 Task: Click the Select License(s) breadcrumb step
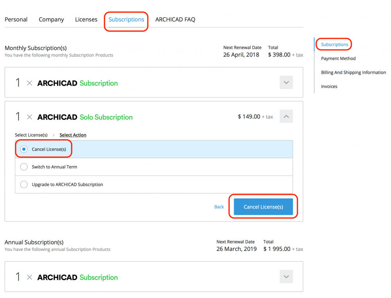click(31, 135)
